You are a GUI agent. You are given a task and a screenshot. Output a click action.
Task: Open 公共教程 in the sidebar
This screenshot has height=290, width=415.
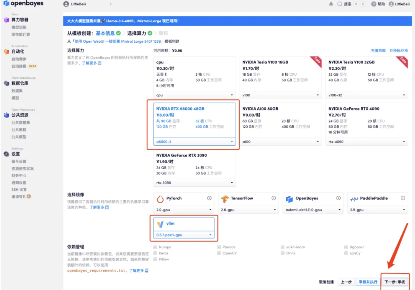point(19,130)
